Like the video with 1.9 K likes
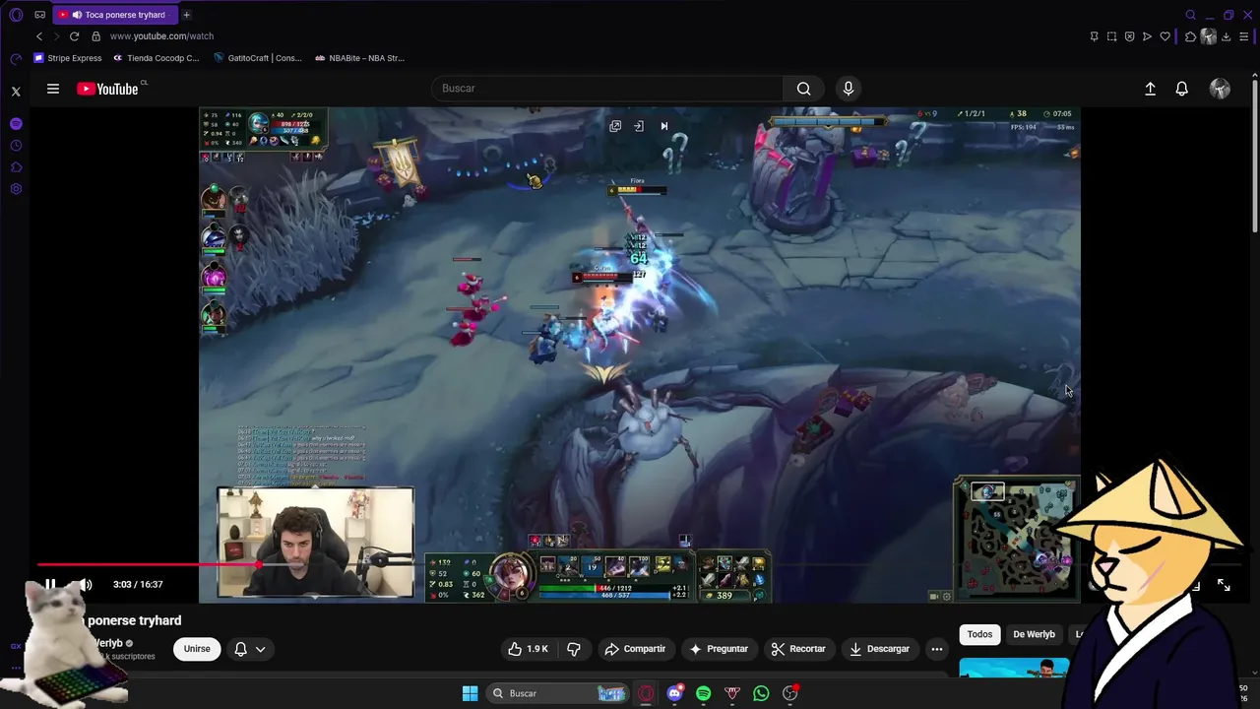The height and width of the screenshot is (709, 1260). point(528,649)
